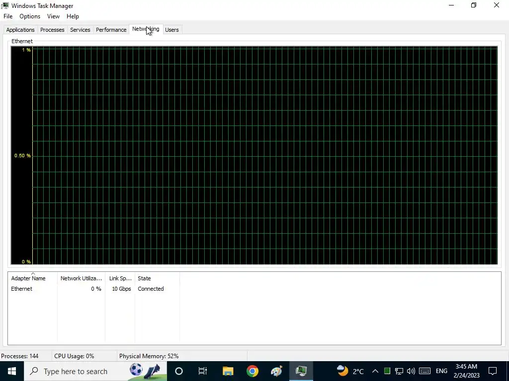
Task: Open the notification center icon
Action: (x=493, y=371)
